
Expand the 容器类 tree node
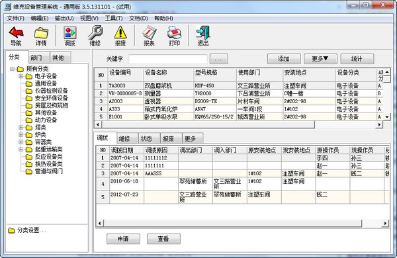coord(21,142)
